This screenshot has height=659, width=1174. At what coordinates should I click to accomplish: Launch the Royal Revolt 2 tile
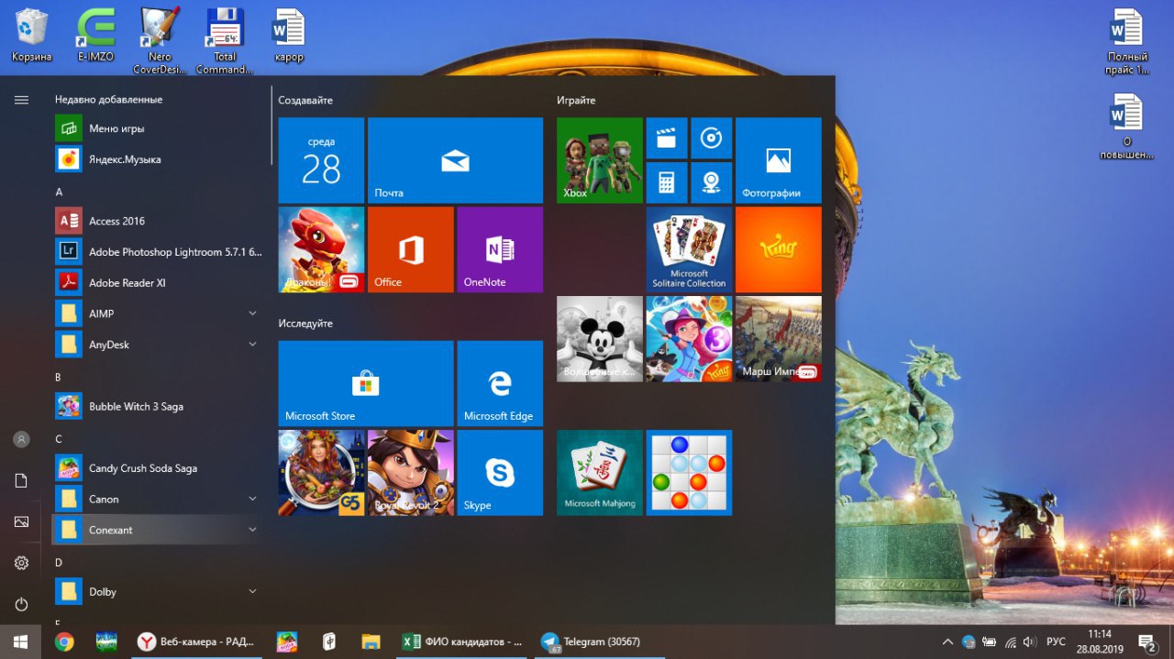tap(411, 473)
